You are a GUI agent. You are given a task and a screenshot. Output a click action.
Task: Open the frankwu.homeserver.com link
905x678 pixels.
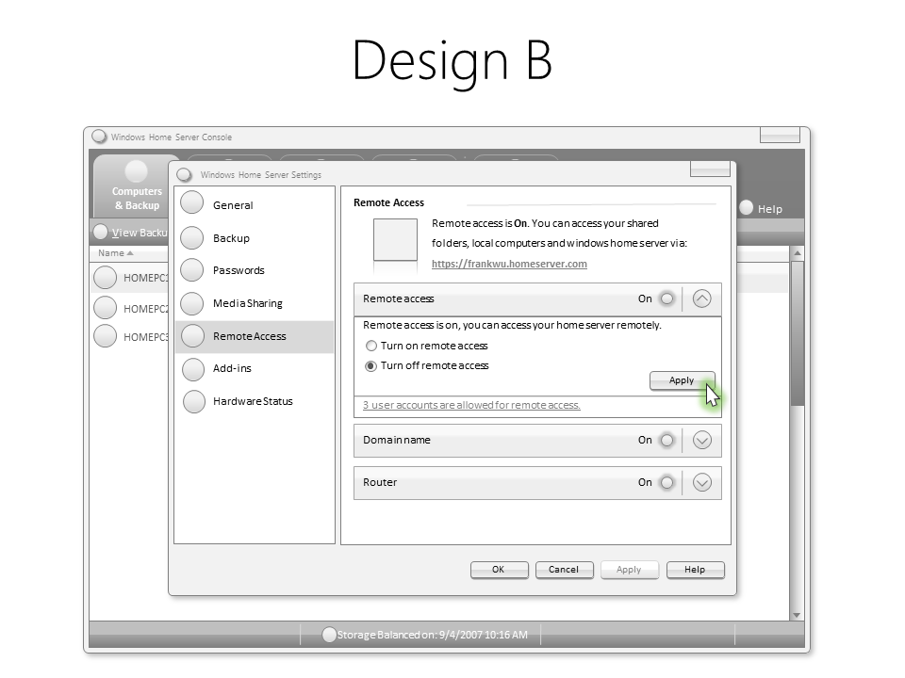point(509,264)
